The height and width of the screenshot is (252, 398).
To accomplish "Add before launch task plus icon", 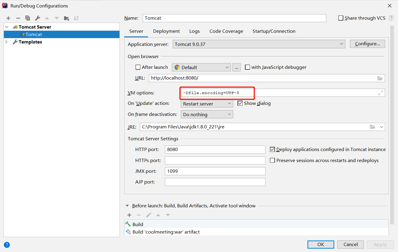I will click(129, 215).
